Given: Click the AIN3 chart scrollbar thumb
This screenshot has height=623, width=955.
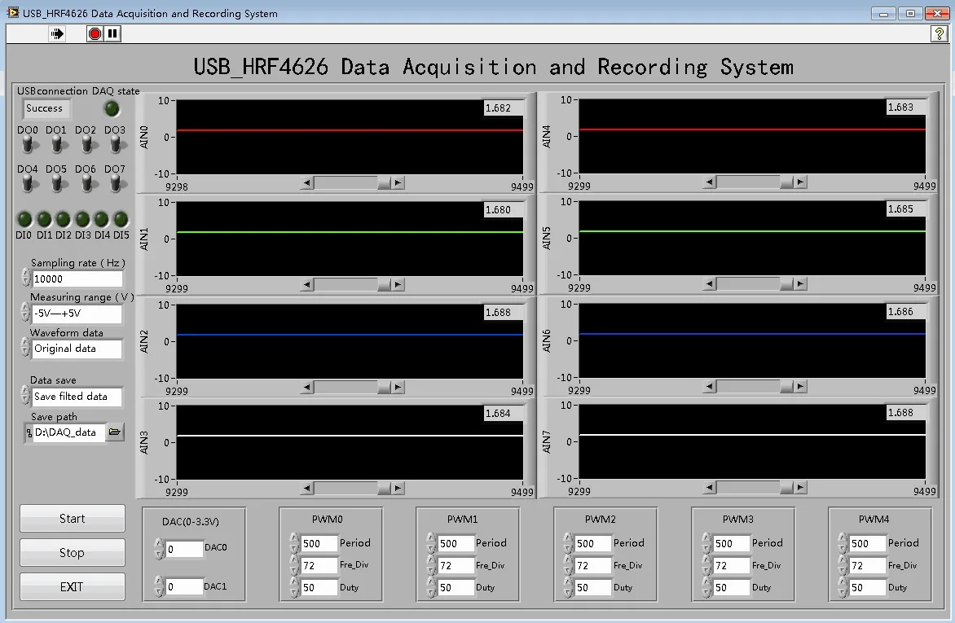Looking at the screenshot, I should point(385,488).
